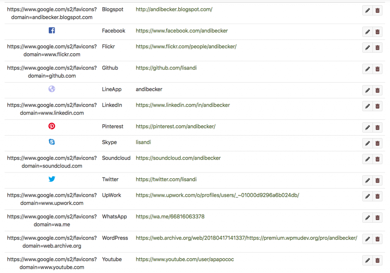This screenshot has height=273, width=390.
Task: Open the andibecker.blogspot.com link
Action: [x=174, y=9]
